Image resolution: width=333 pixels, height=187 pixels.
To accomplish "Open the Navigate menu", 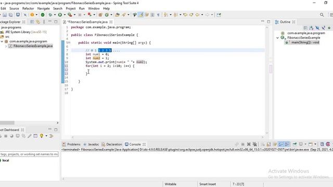I will click(x=43, y=8).
